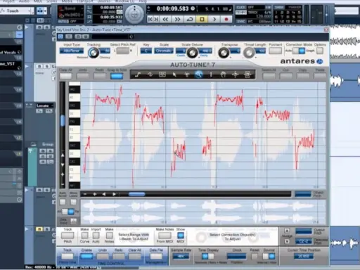
Task: Nudge selection up
Action: (x=287, y=231)
